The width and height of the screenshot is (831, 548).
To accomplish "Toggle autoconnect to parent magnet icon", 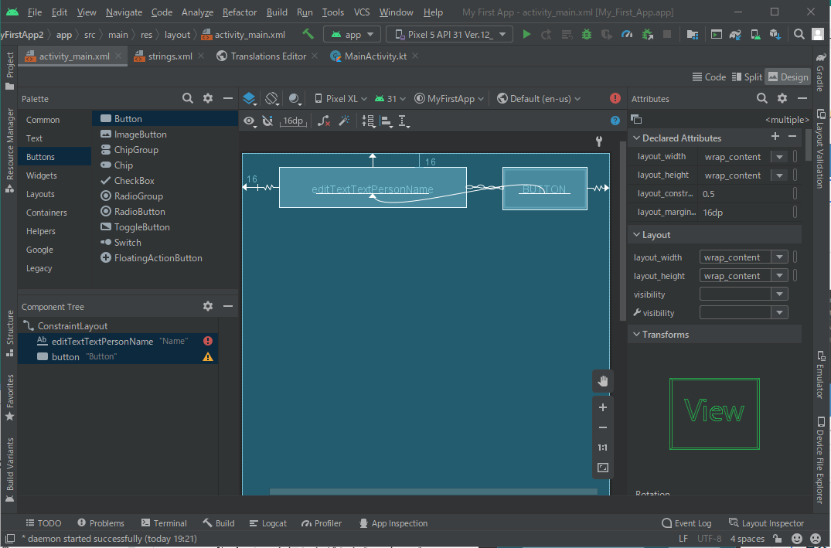I will point(267,121).
